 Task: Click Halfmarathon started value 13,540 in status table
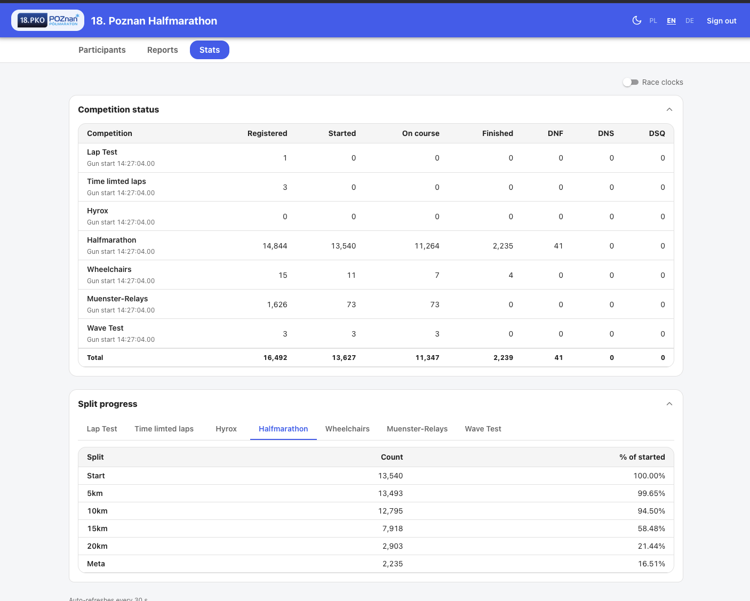pos(344,246)
